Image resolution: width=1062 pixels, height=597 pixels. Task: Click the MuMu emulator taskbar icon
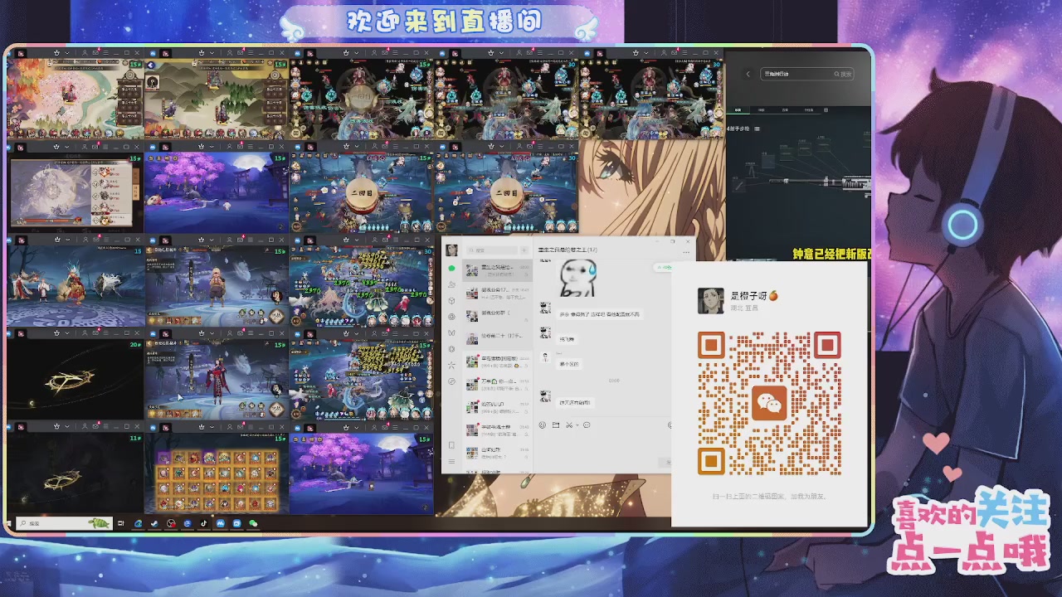[x=220, y=523]
